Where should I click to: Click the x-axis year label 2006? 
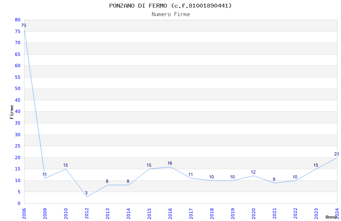tap(24, 214)
